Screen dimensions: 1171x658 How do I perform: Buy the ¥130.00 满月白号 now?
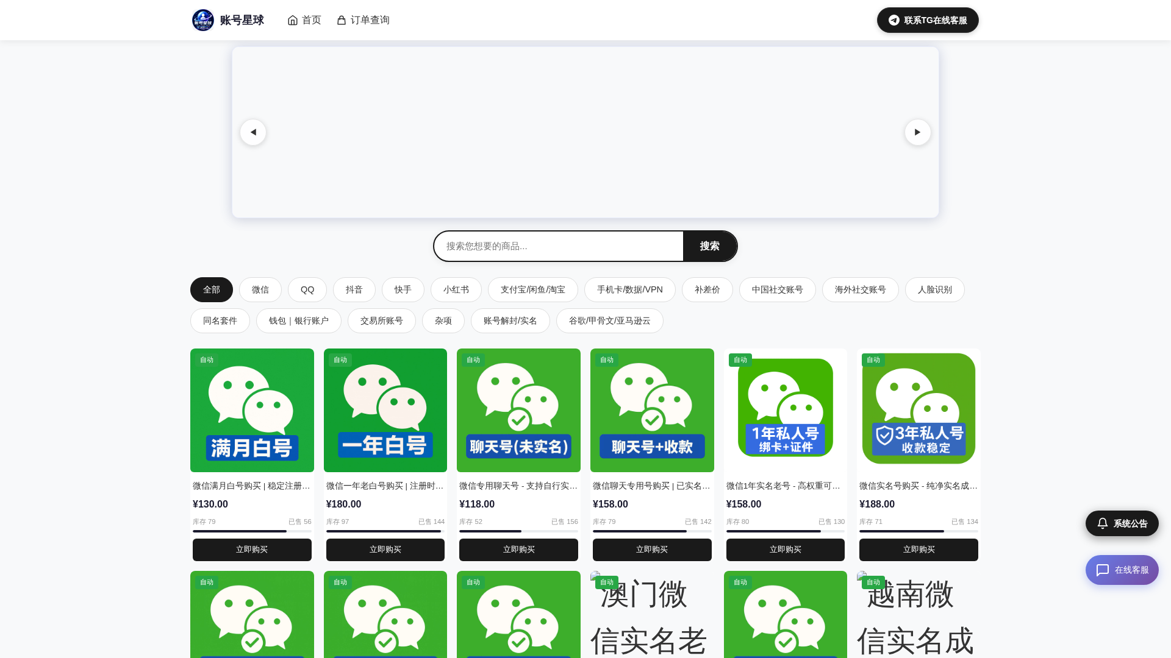[252, 550]
